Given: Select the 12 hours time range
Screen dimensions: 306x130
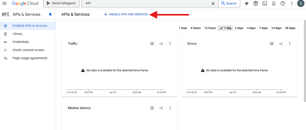Looking at the screenshot, I should [x=210, y=28].
